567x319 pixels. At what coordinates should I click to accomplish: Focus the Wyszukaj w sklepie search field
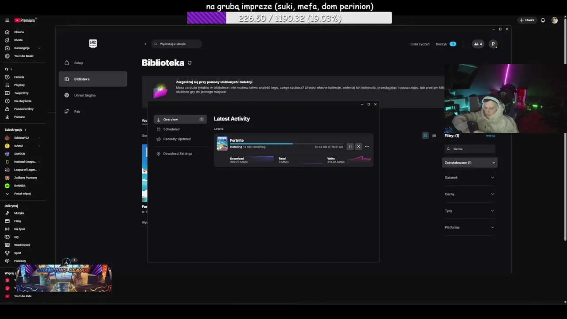coord(177,44)
